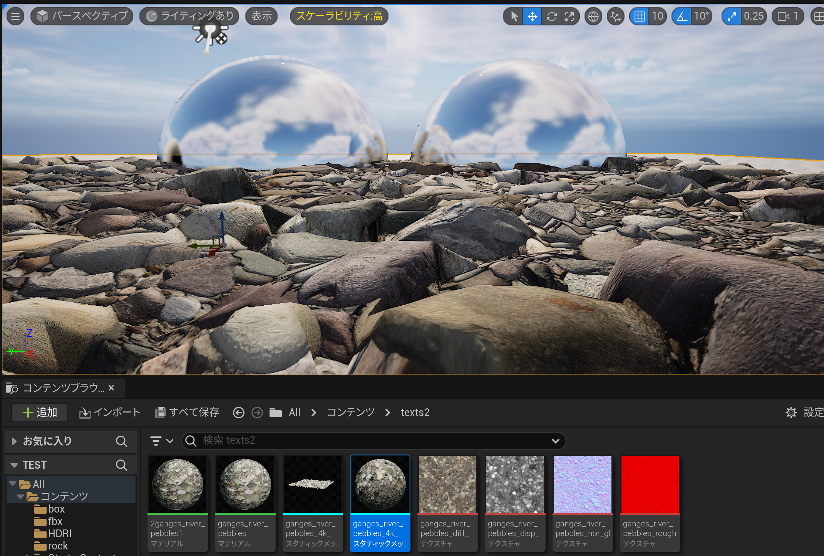Image resolution: width=824 pixels, height=556 pixels.
Task: Open the viewport hamburger options menu
Action: [x=15, y=16]
